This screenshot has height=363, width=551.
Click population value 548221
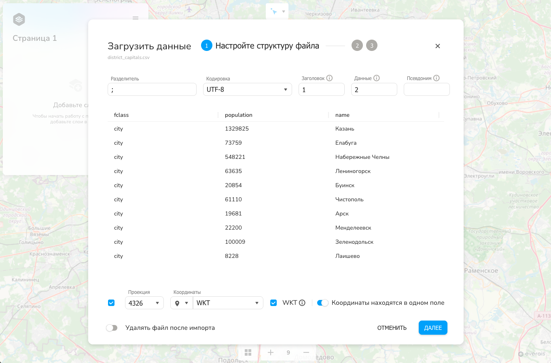[x=235, y=157]
